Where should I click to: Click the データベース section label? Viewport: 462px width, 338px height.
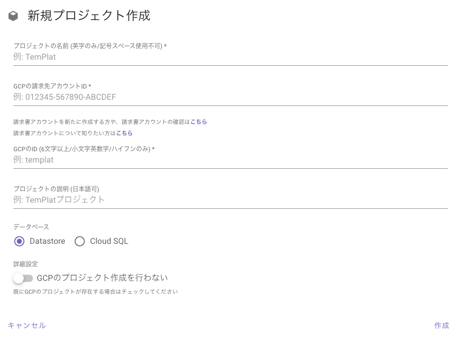(31, 227)
